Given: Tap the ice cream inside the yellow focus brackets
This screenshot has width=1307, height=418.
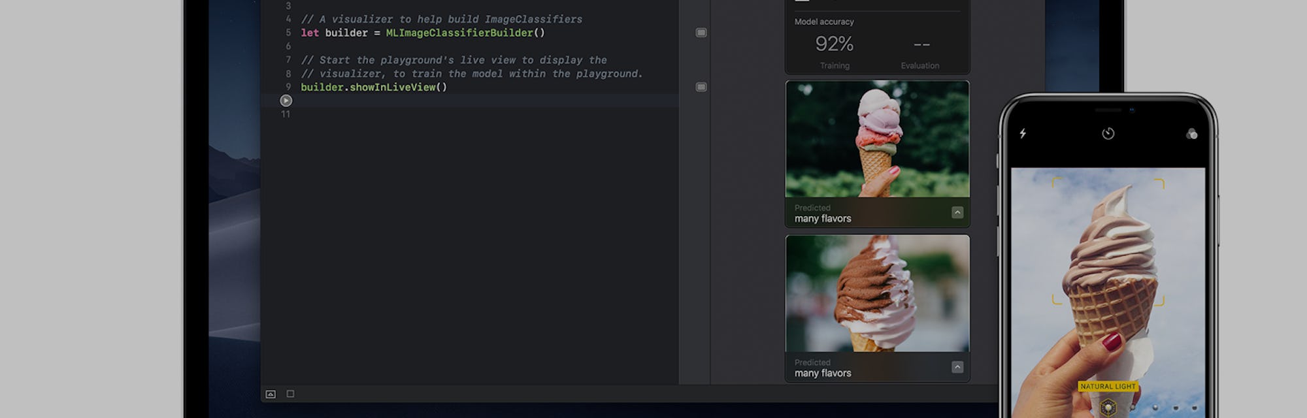Looking at the screenshot, I should tap(1108, 242).
